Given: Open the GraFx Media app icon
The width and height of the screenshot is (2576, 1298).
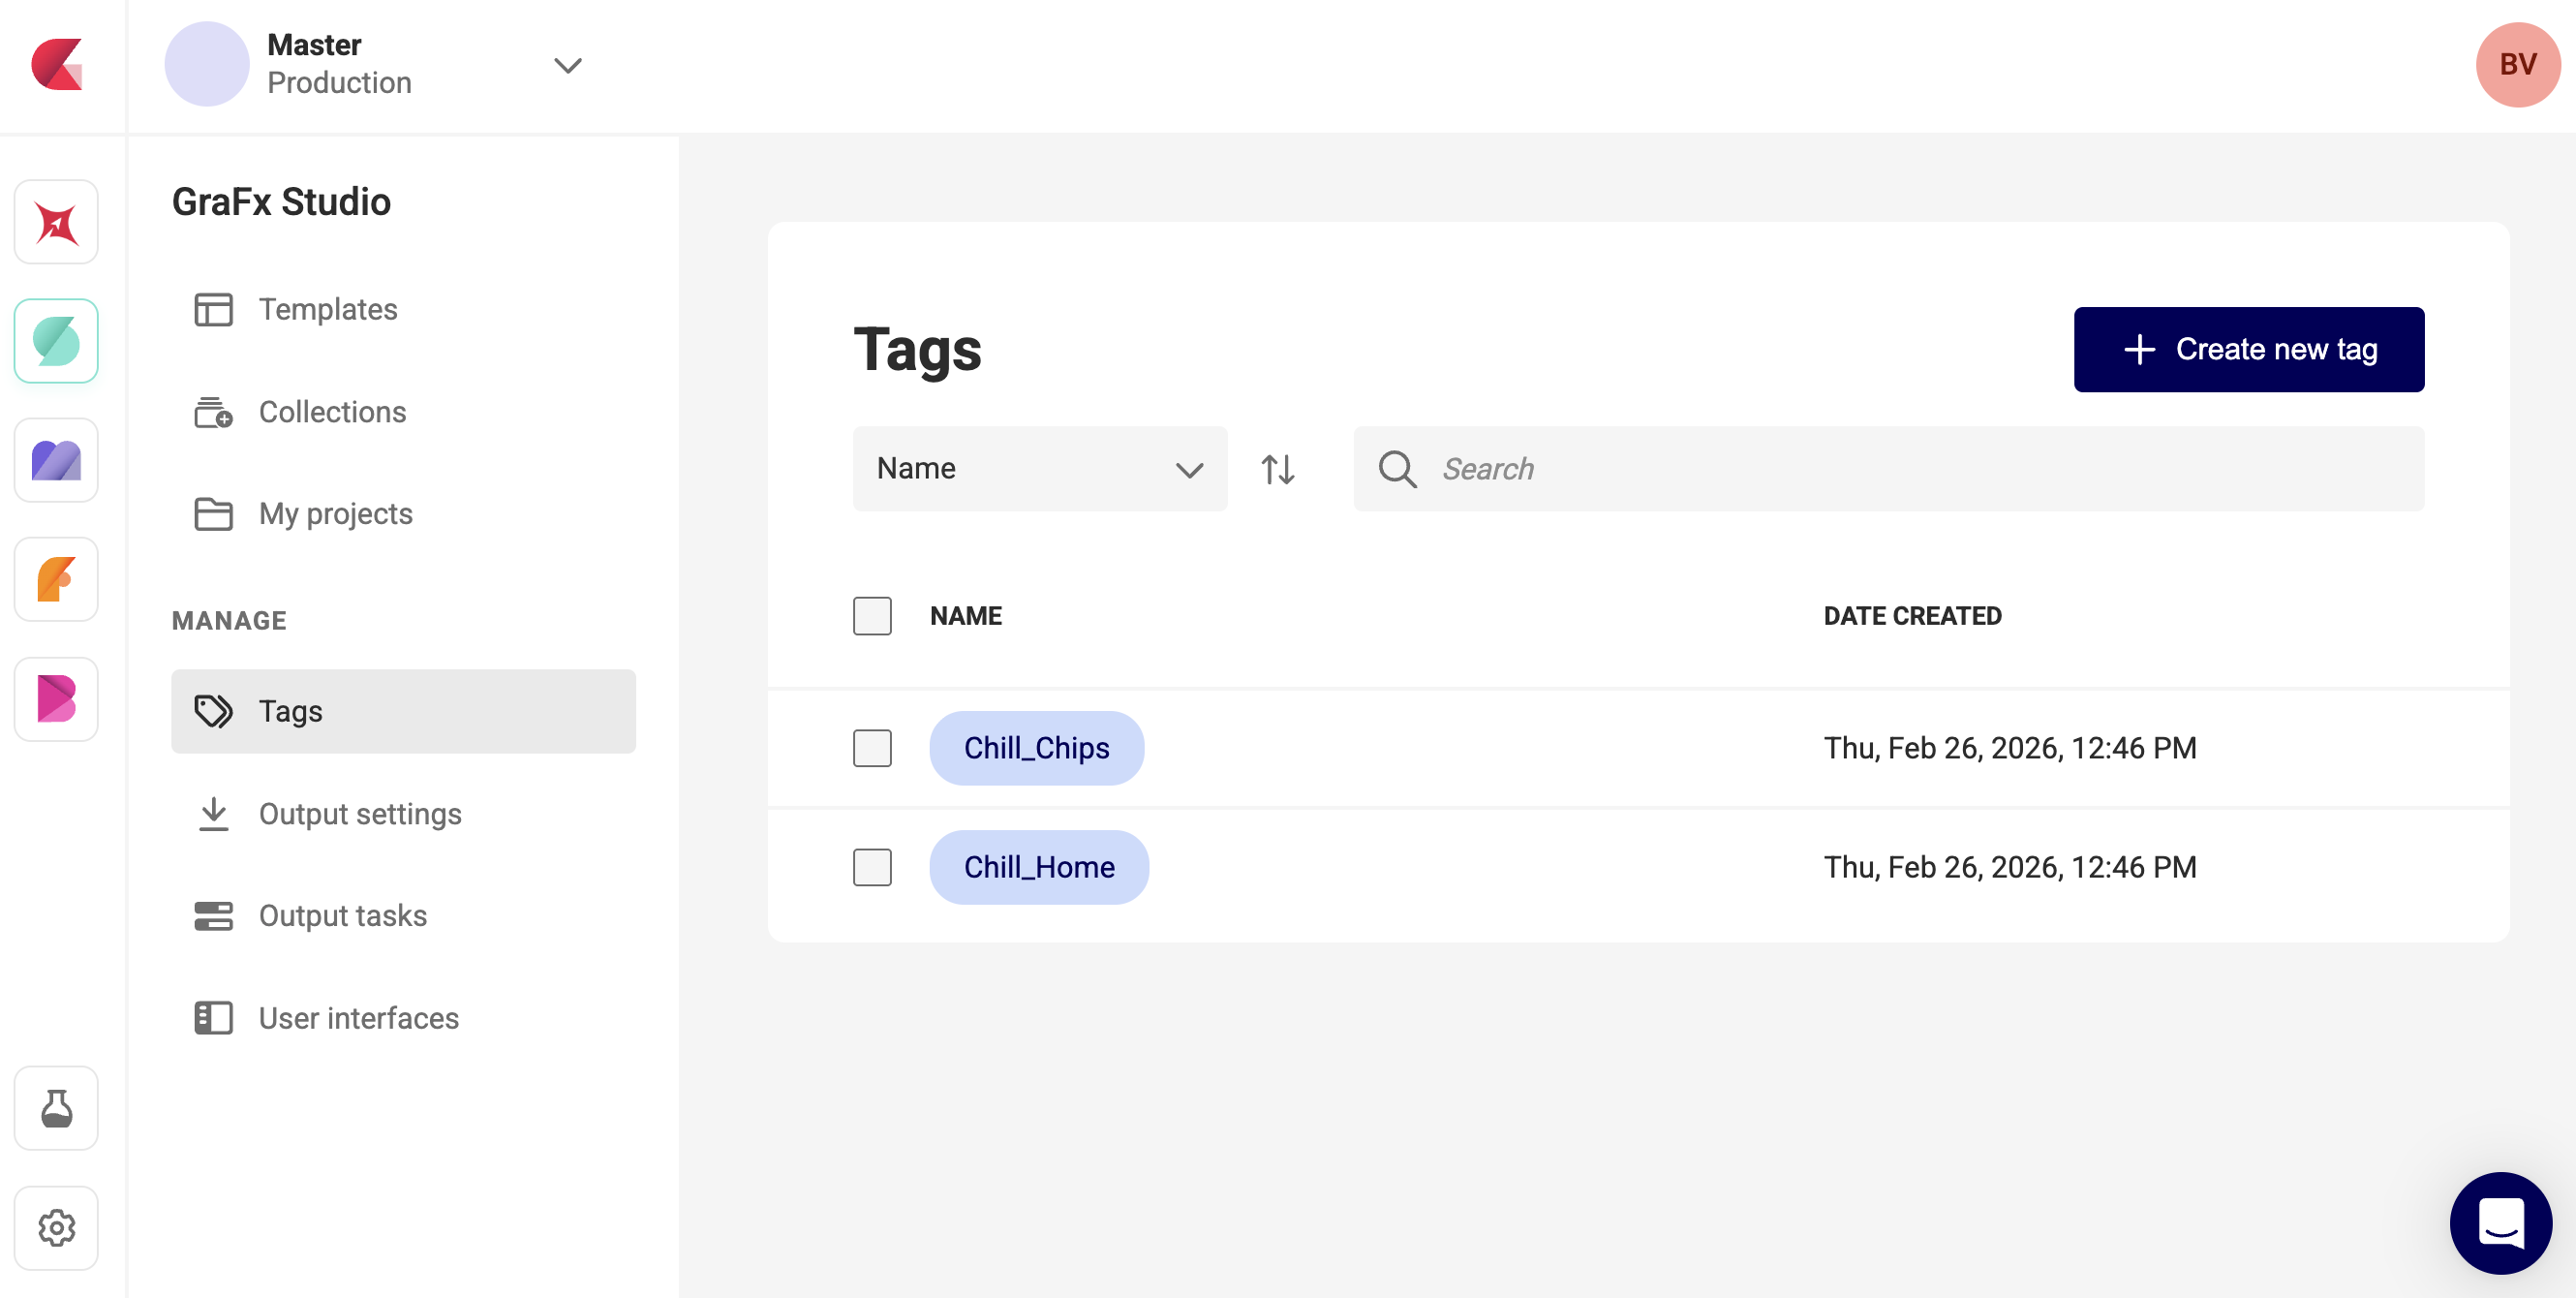Looking at the screenshot, I should (x=55, y=460).
